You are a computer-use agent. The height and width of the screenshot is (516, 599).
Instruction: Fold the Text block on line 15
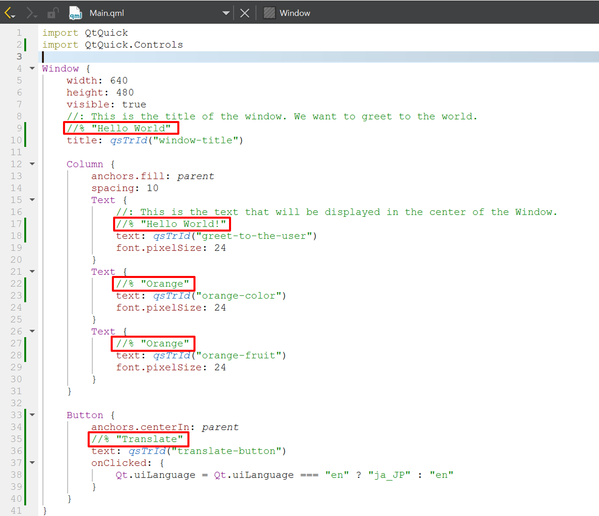click(32, 200)
